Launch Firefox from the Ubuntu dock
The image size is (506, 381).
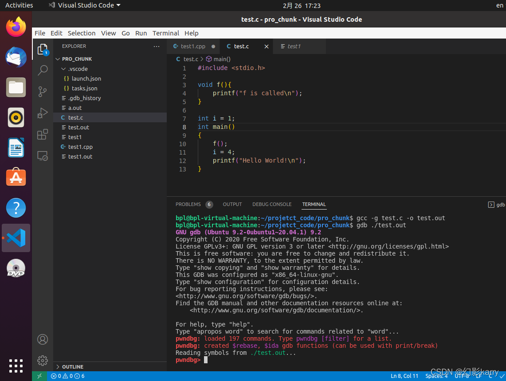(x=16, y=27)
